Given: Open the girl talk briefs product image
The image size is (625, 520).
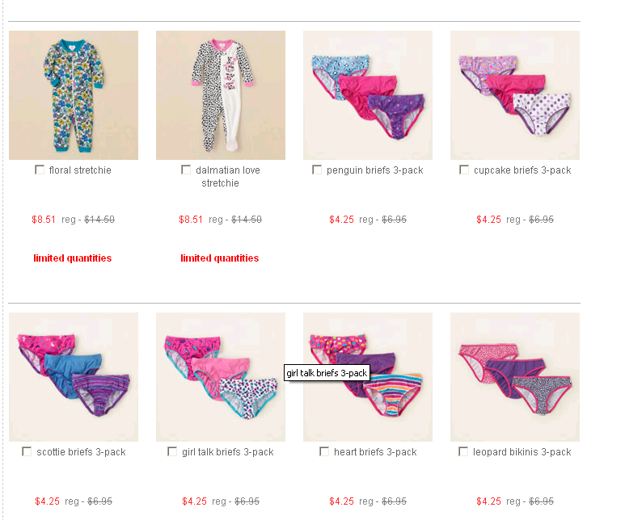Looking at the screenshot, I should click(221, 377).
